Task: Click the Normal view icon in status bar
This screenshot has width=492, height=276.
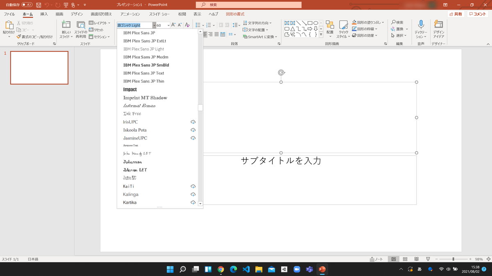Action: point(394,259)
